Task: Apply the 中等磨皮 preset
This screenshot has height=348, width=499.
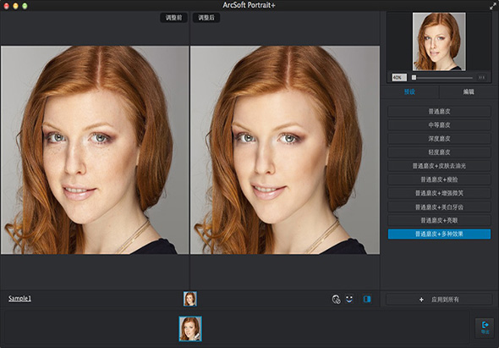Action: [x=439, y=125]
